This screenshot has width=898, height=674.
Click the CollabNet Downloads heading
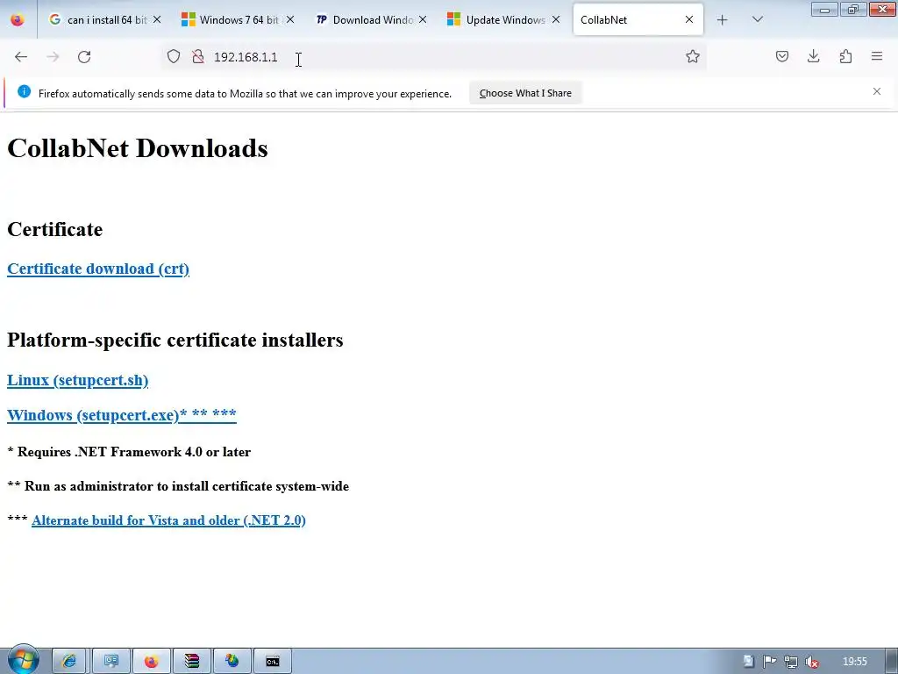138,148
